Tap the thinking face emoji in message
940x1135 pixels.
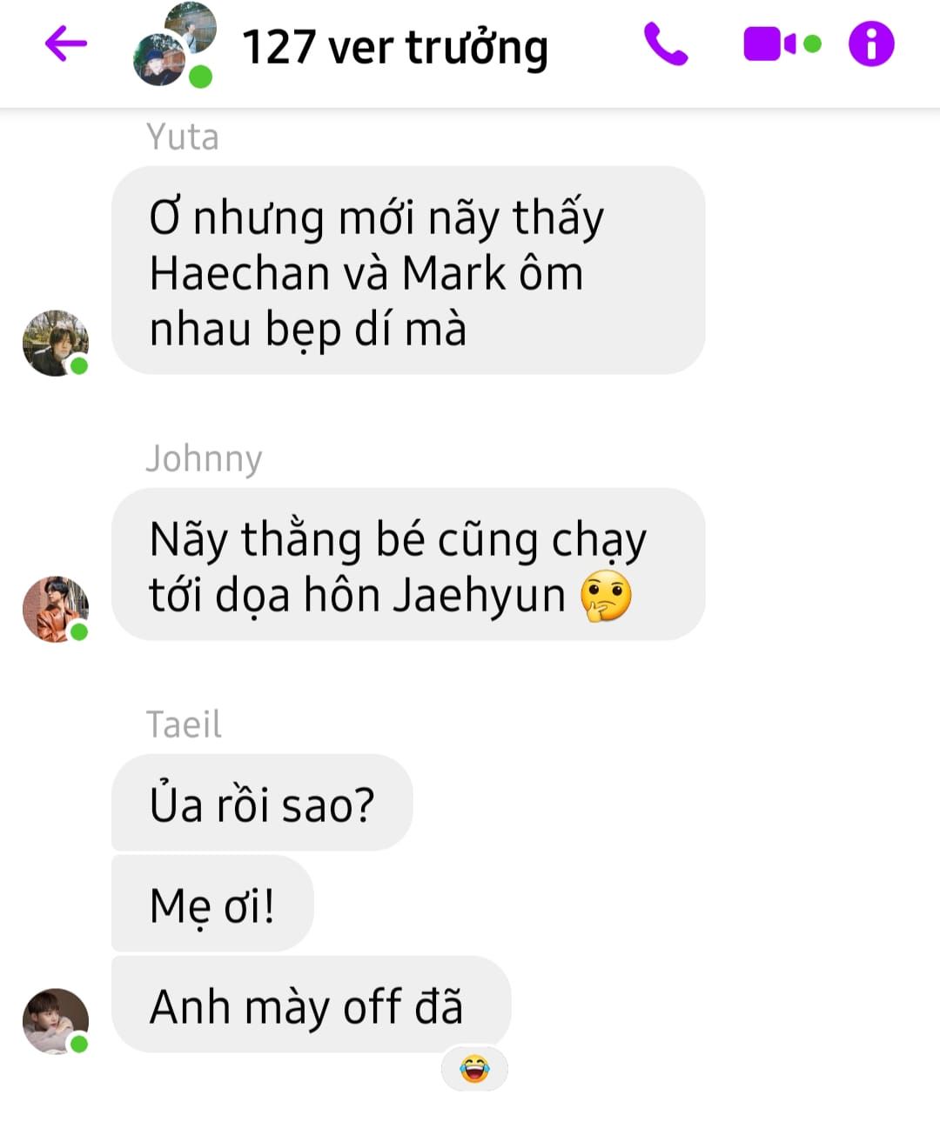coord(606,596)
